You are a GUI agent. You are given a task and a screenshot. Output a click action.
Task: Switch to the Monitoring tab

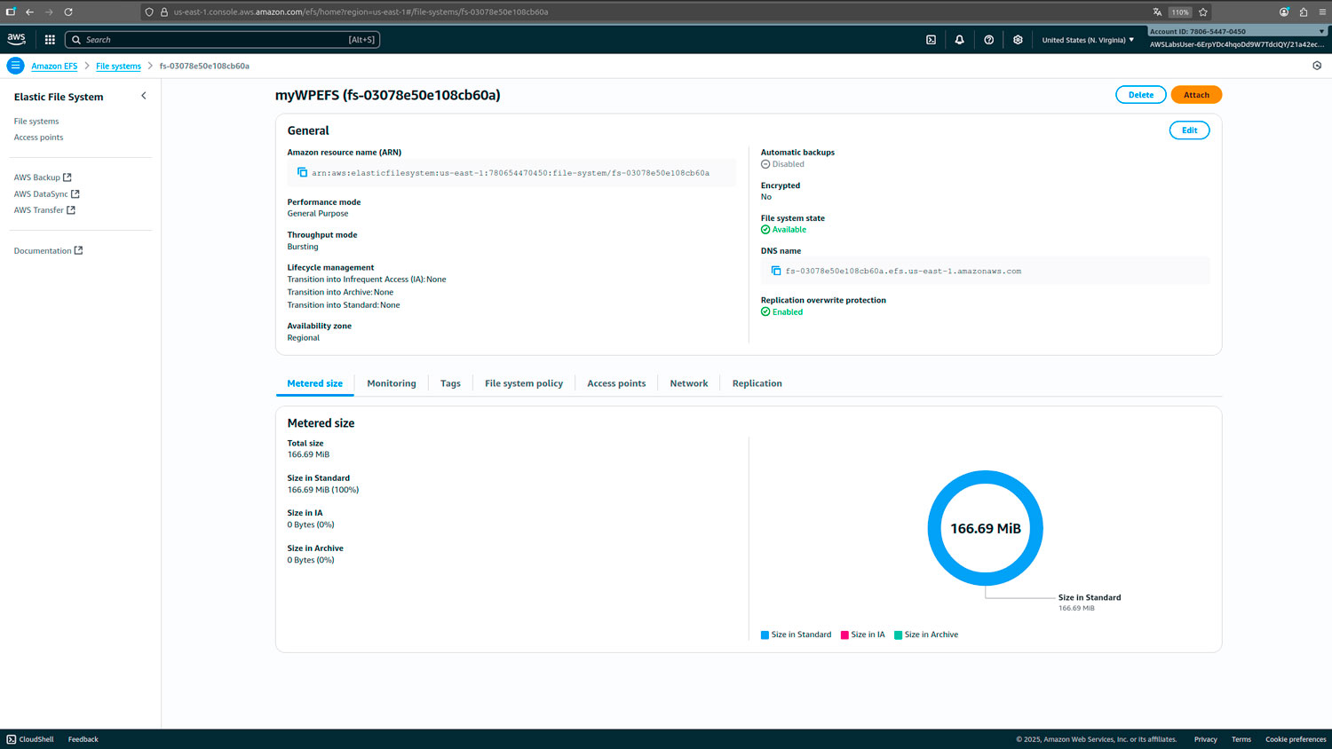(x=391, y=383)
